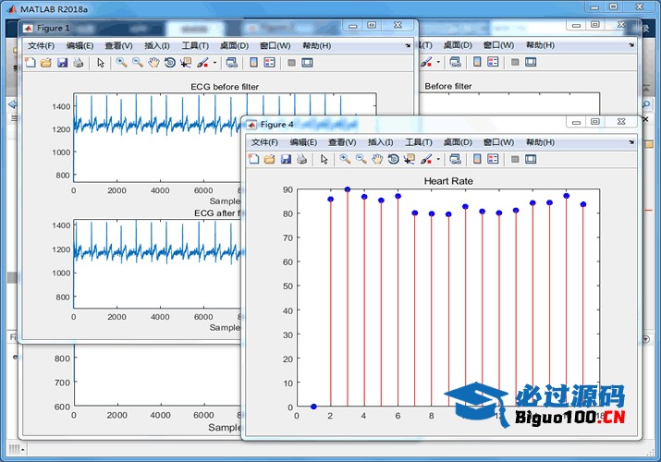This screenshot has width=661, height=462.
Task: Open 插入(I) menu in Figure 4
Action: coord(380,142)
